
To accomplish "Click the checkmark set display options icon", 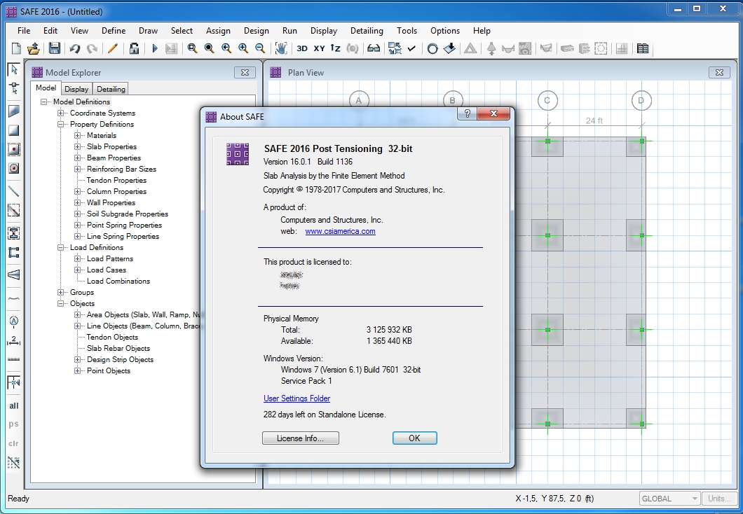I will pyautogui.click(x=411, y=48).
